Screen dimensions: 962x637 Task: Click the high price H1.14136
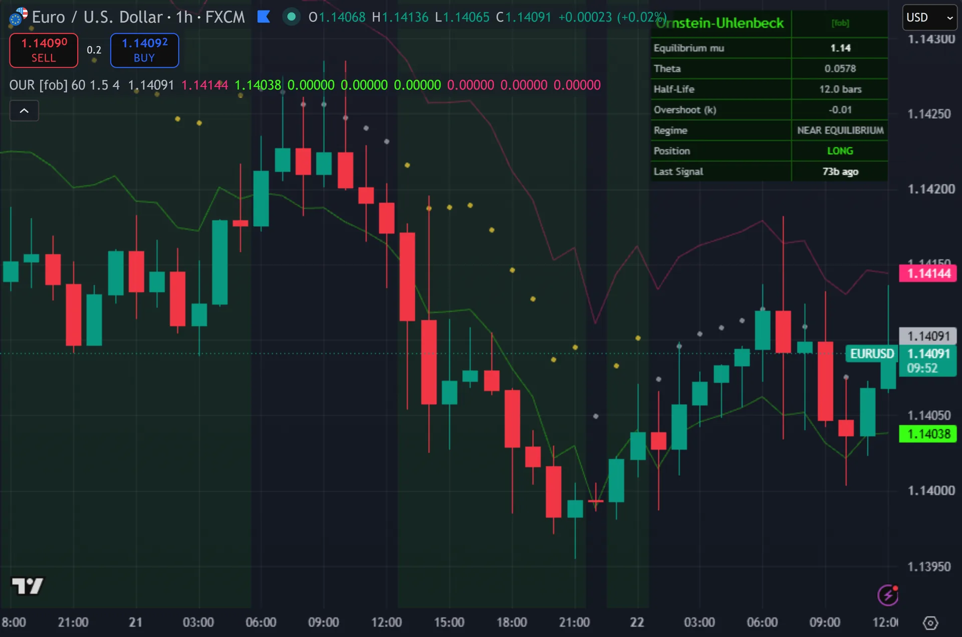pos(400,17)
